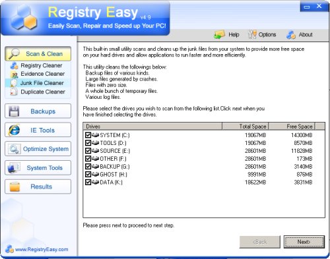The width and height of the screenshot is (330, 259).
Task: Select Registry Cleaner in sidebar
Action: [42, 65]
